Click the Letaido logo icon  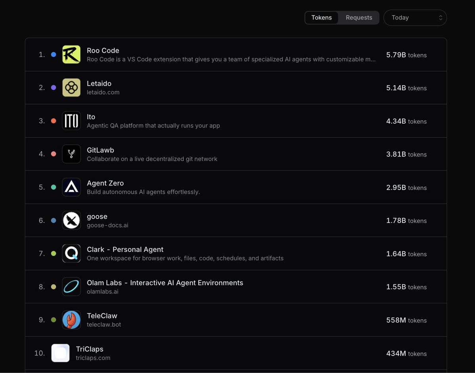coord(71,88)
